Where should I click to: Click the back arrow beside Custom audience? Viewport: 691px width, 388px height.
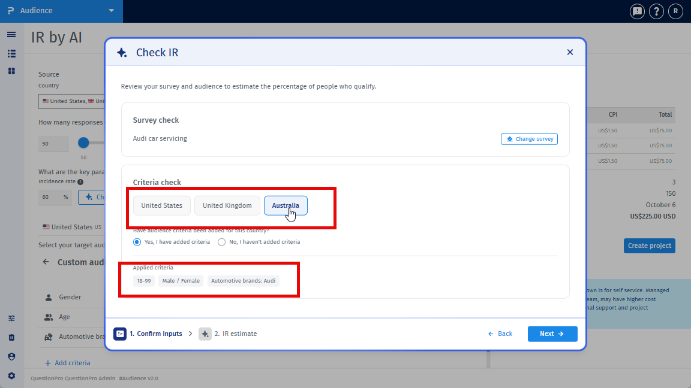pyautogui.click(x=46, y=262)
